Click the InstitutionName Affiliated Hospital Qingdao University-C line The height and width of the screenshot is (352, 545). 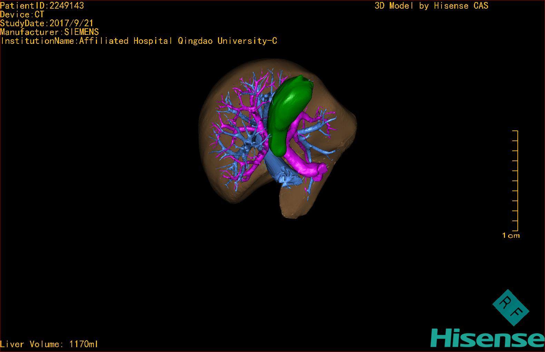coord(139,41)
